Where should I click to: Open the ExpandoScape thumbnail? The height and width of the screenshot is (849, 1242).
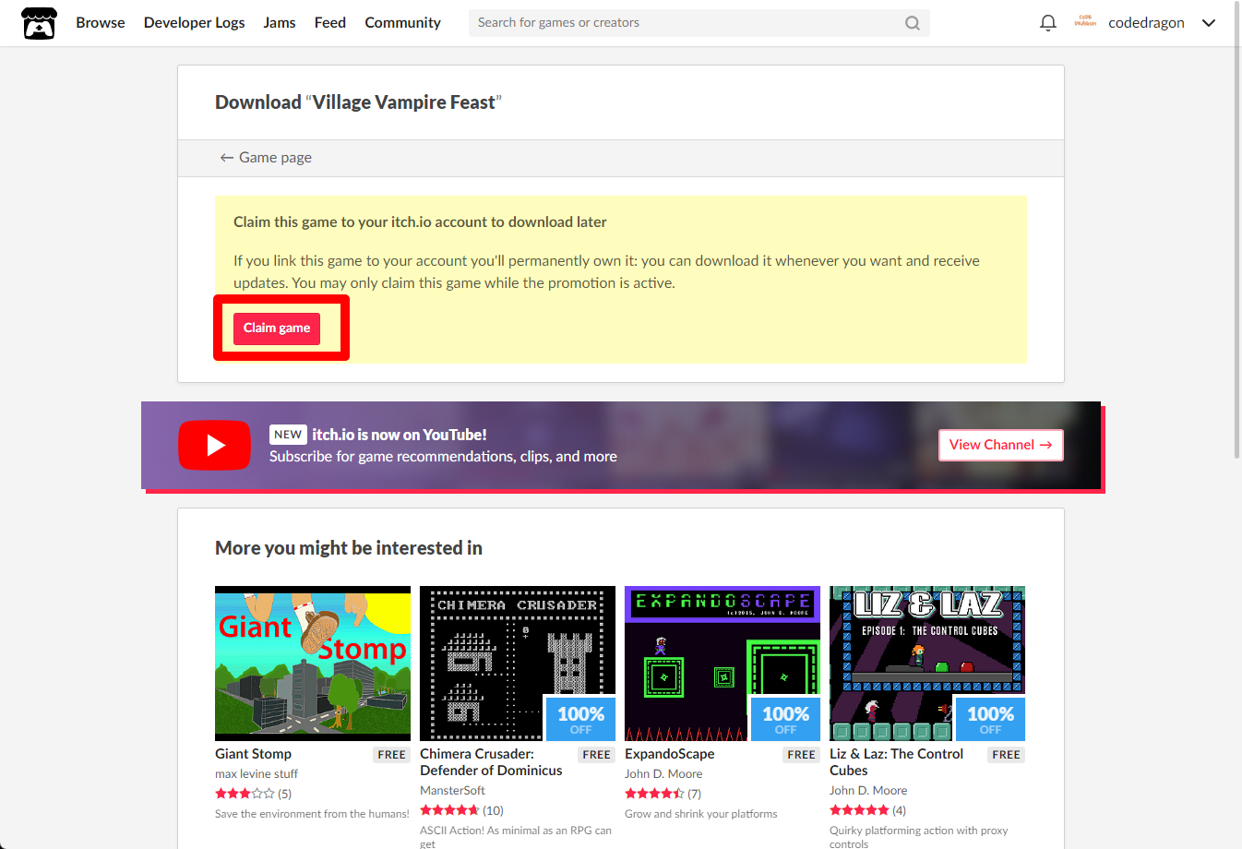pyautogui.click(x=723, y=664)
